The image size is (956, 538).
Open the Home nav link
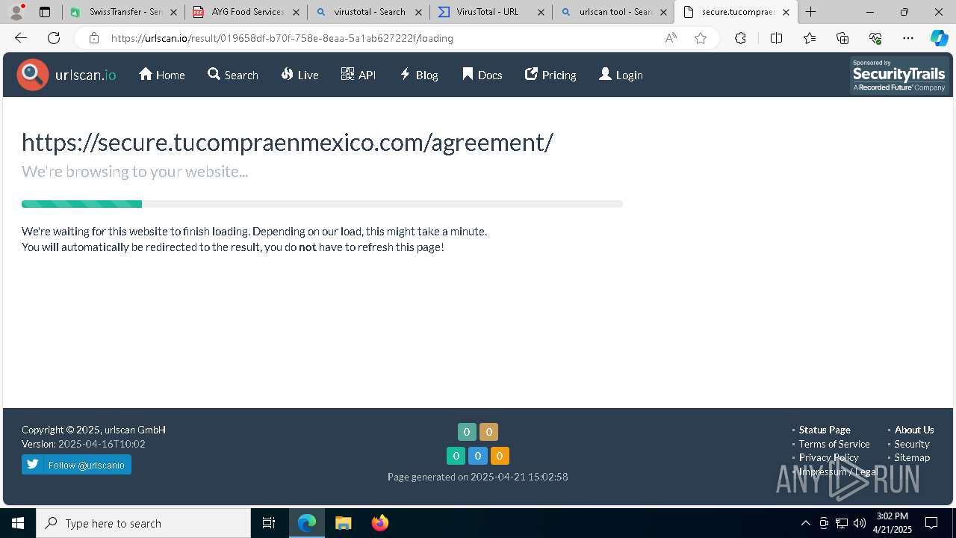162,75
